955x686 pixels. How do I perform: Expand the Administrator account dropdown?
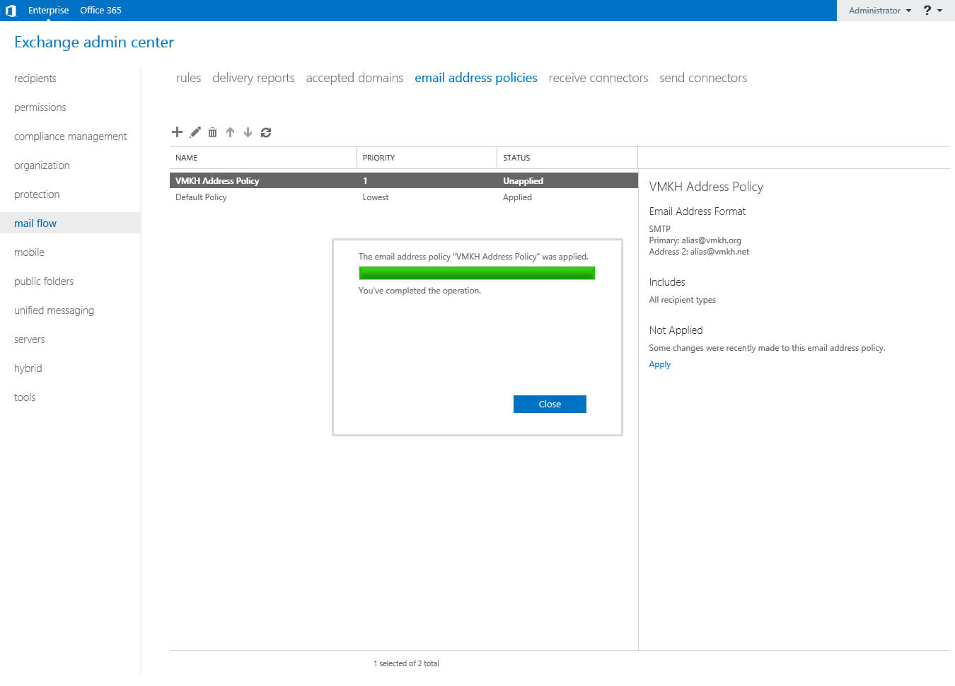tap(879, 11)
